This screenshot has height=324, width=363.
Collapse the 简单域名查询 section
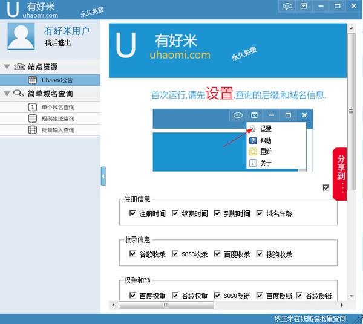[x=7, y=94]
